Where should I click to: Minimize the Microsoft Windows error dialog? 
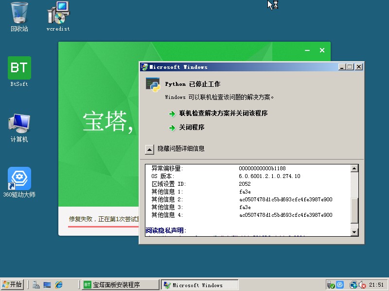[342, 67]
